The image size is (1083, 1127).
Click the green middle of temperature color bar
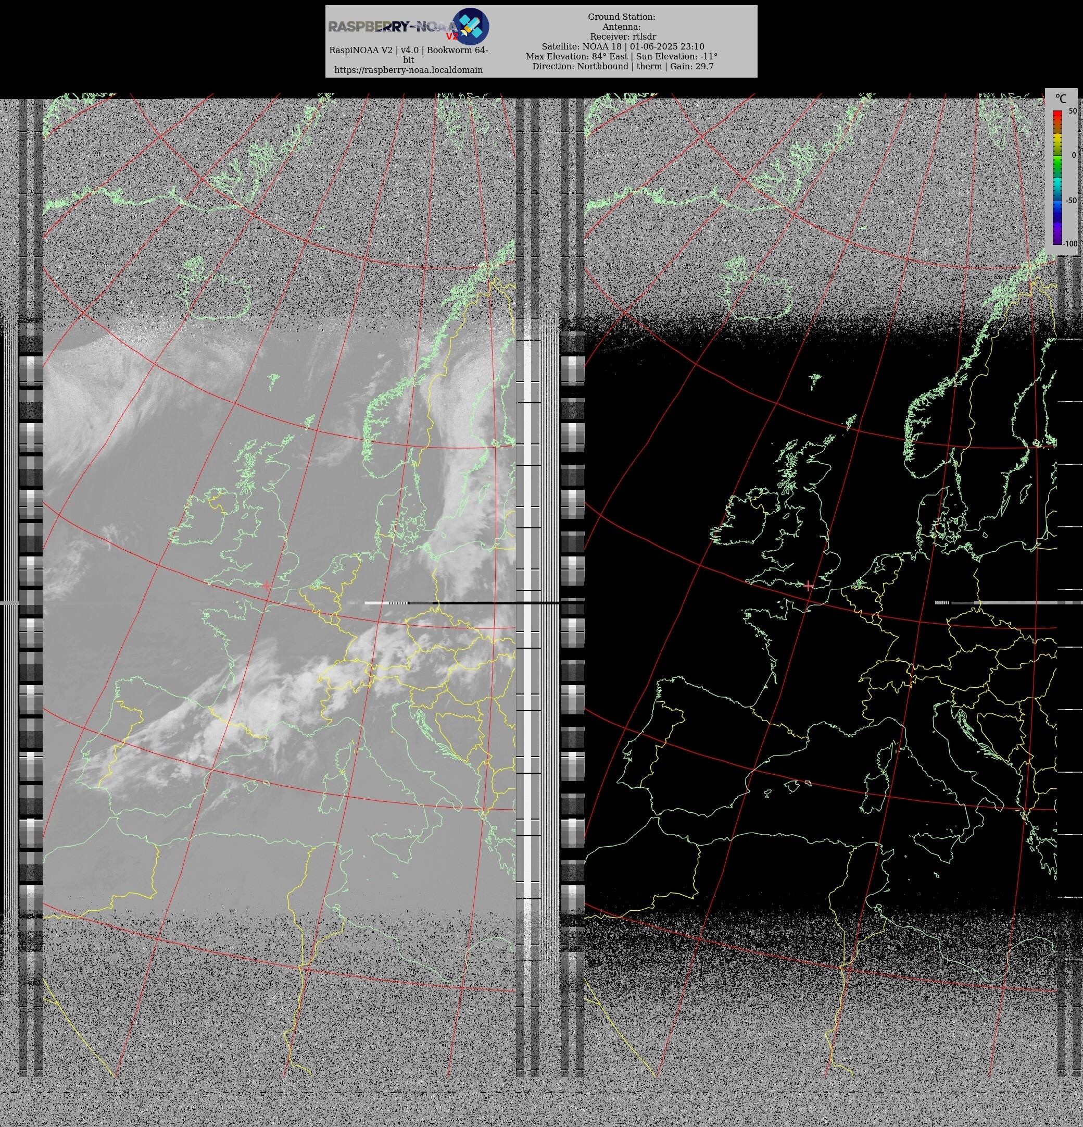pos(1057,167)
